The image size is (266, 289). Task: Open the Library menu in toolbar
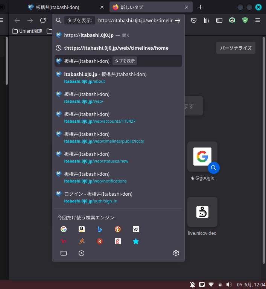click(207, 20)
